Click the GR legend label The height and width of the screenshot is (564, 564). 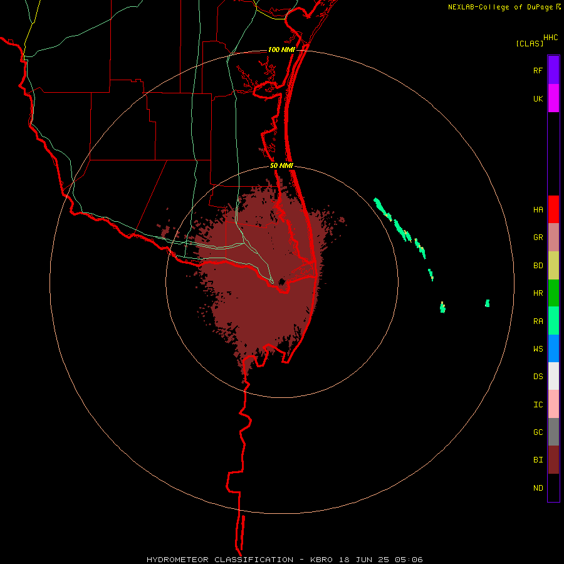click(x=538, y=238)
